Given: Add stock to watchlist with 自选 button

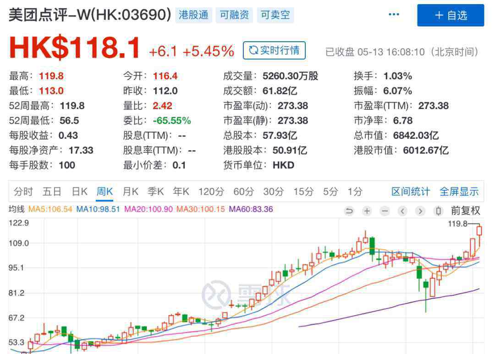Looking at the screenshot, I should (x=451, y=15).
